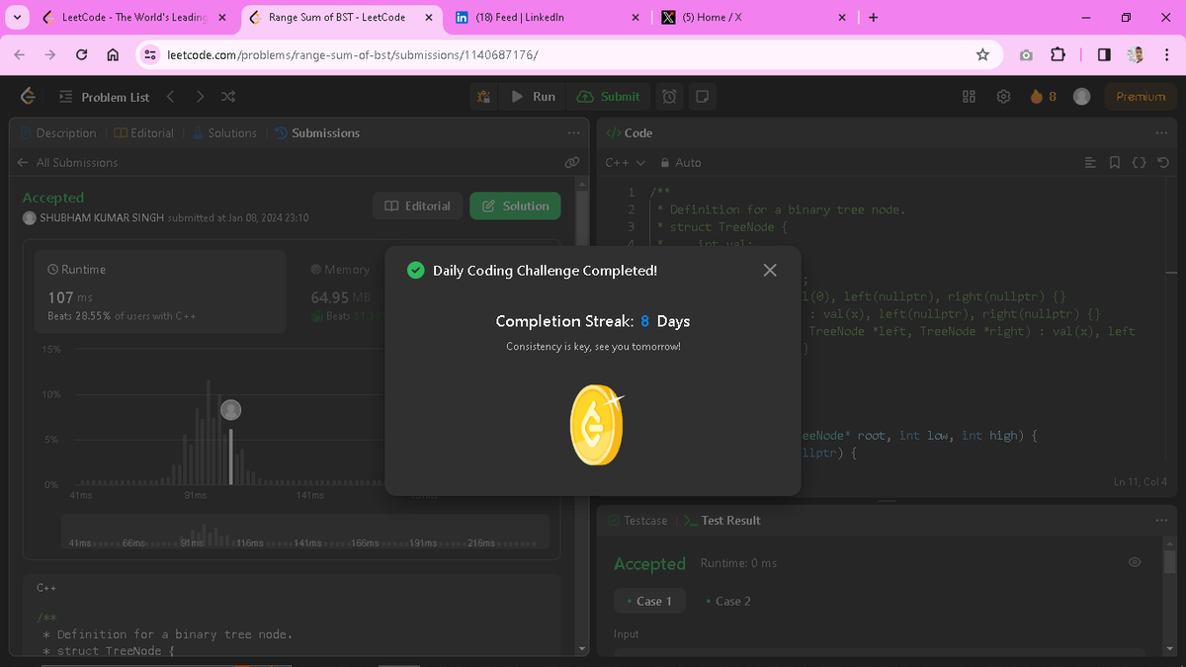Viewport: 1186px width, 667px height.
Task: Open the Chrome menu three dots
Action: [x=1166, y=55]
